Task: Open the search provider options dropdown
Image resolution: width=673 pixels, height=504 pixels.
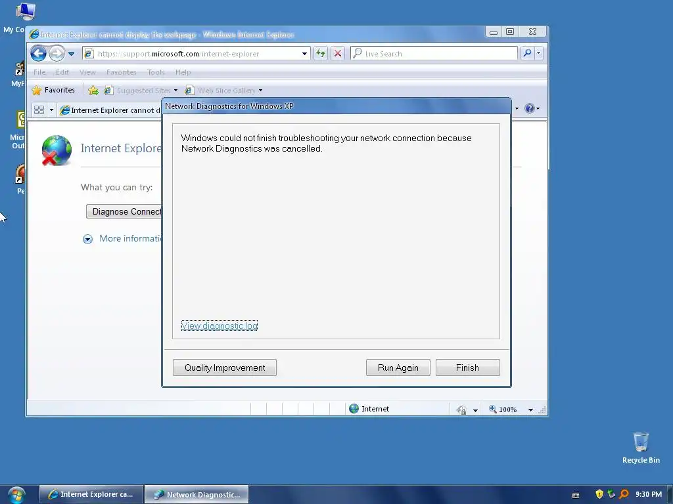Action: point(539,53)
